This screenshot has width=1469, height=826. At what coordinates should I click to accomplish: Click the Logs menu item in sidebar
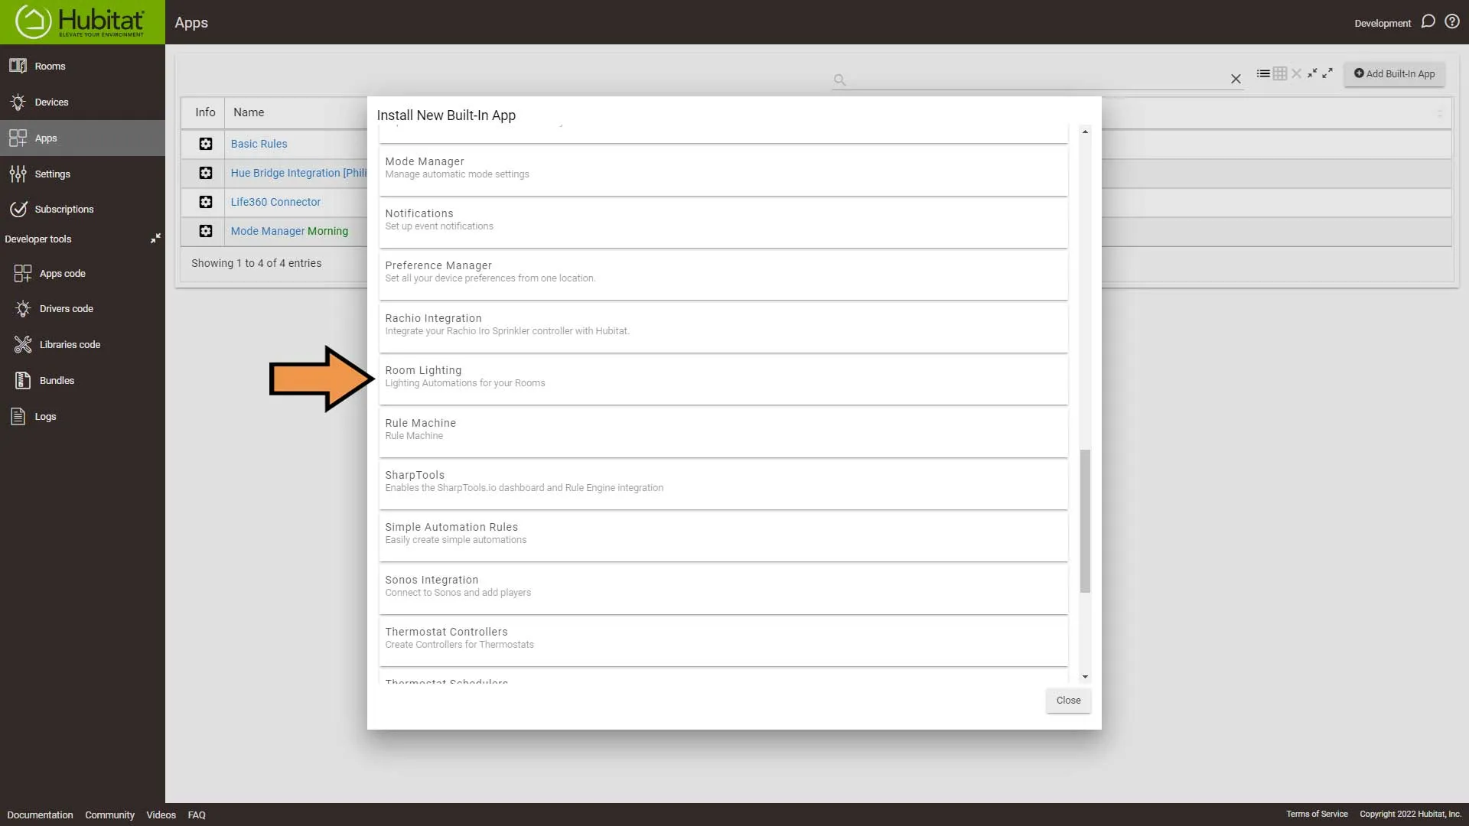tap(45, 415)
